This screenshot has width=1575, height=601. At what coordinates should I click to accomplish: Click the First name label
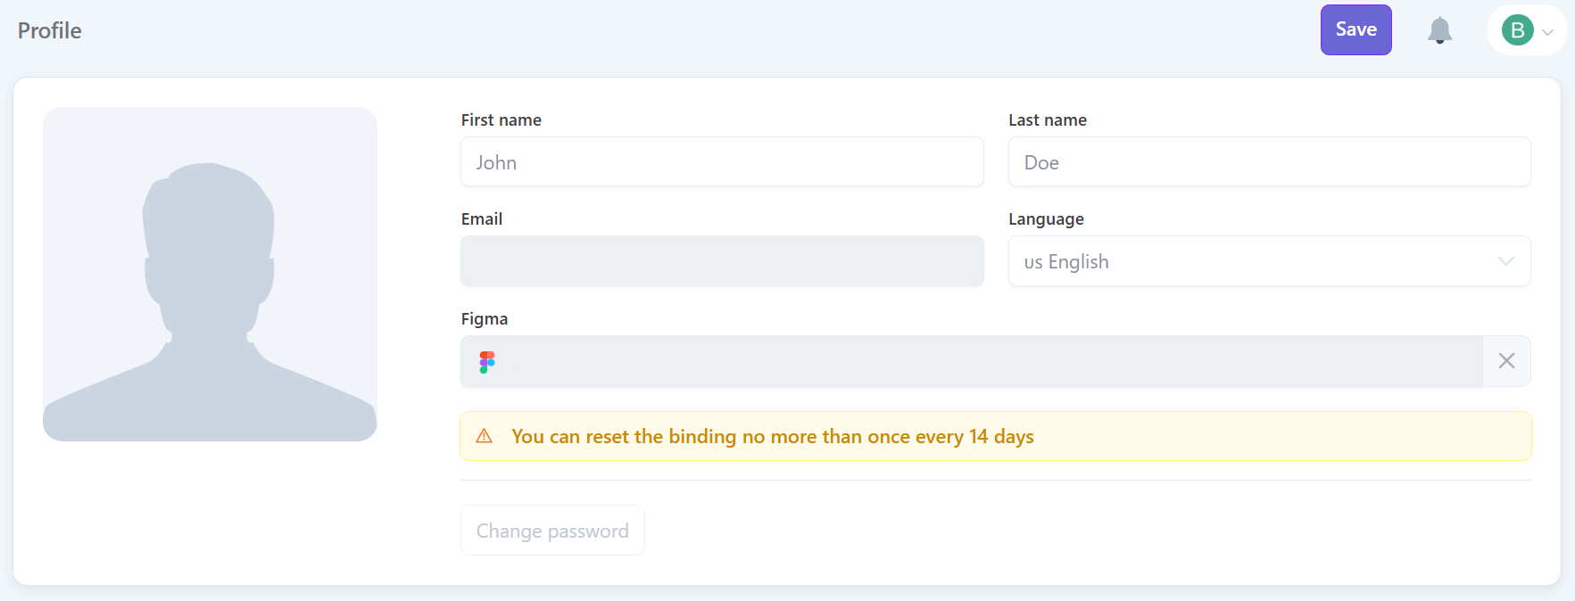502,119
